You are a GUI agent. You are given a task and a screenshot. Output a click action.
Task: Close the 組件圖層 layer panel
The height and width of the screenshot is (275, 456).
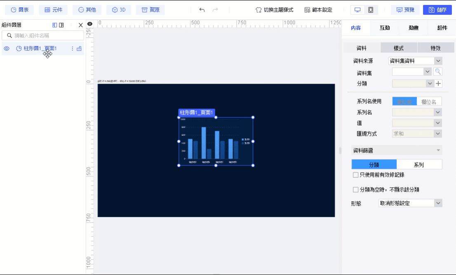pos(80,25)
